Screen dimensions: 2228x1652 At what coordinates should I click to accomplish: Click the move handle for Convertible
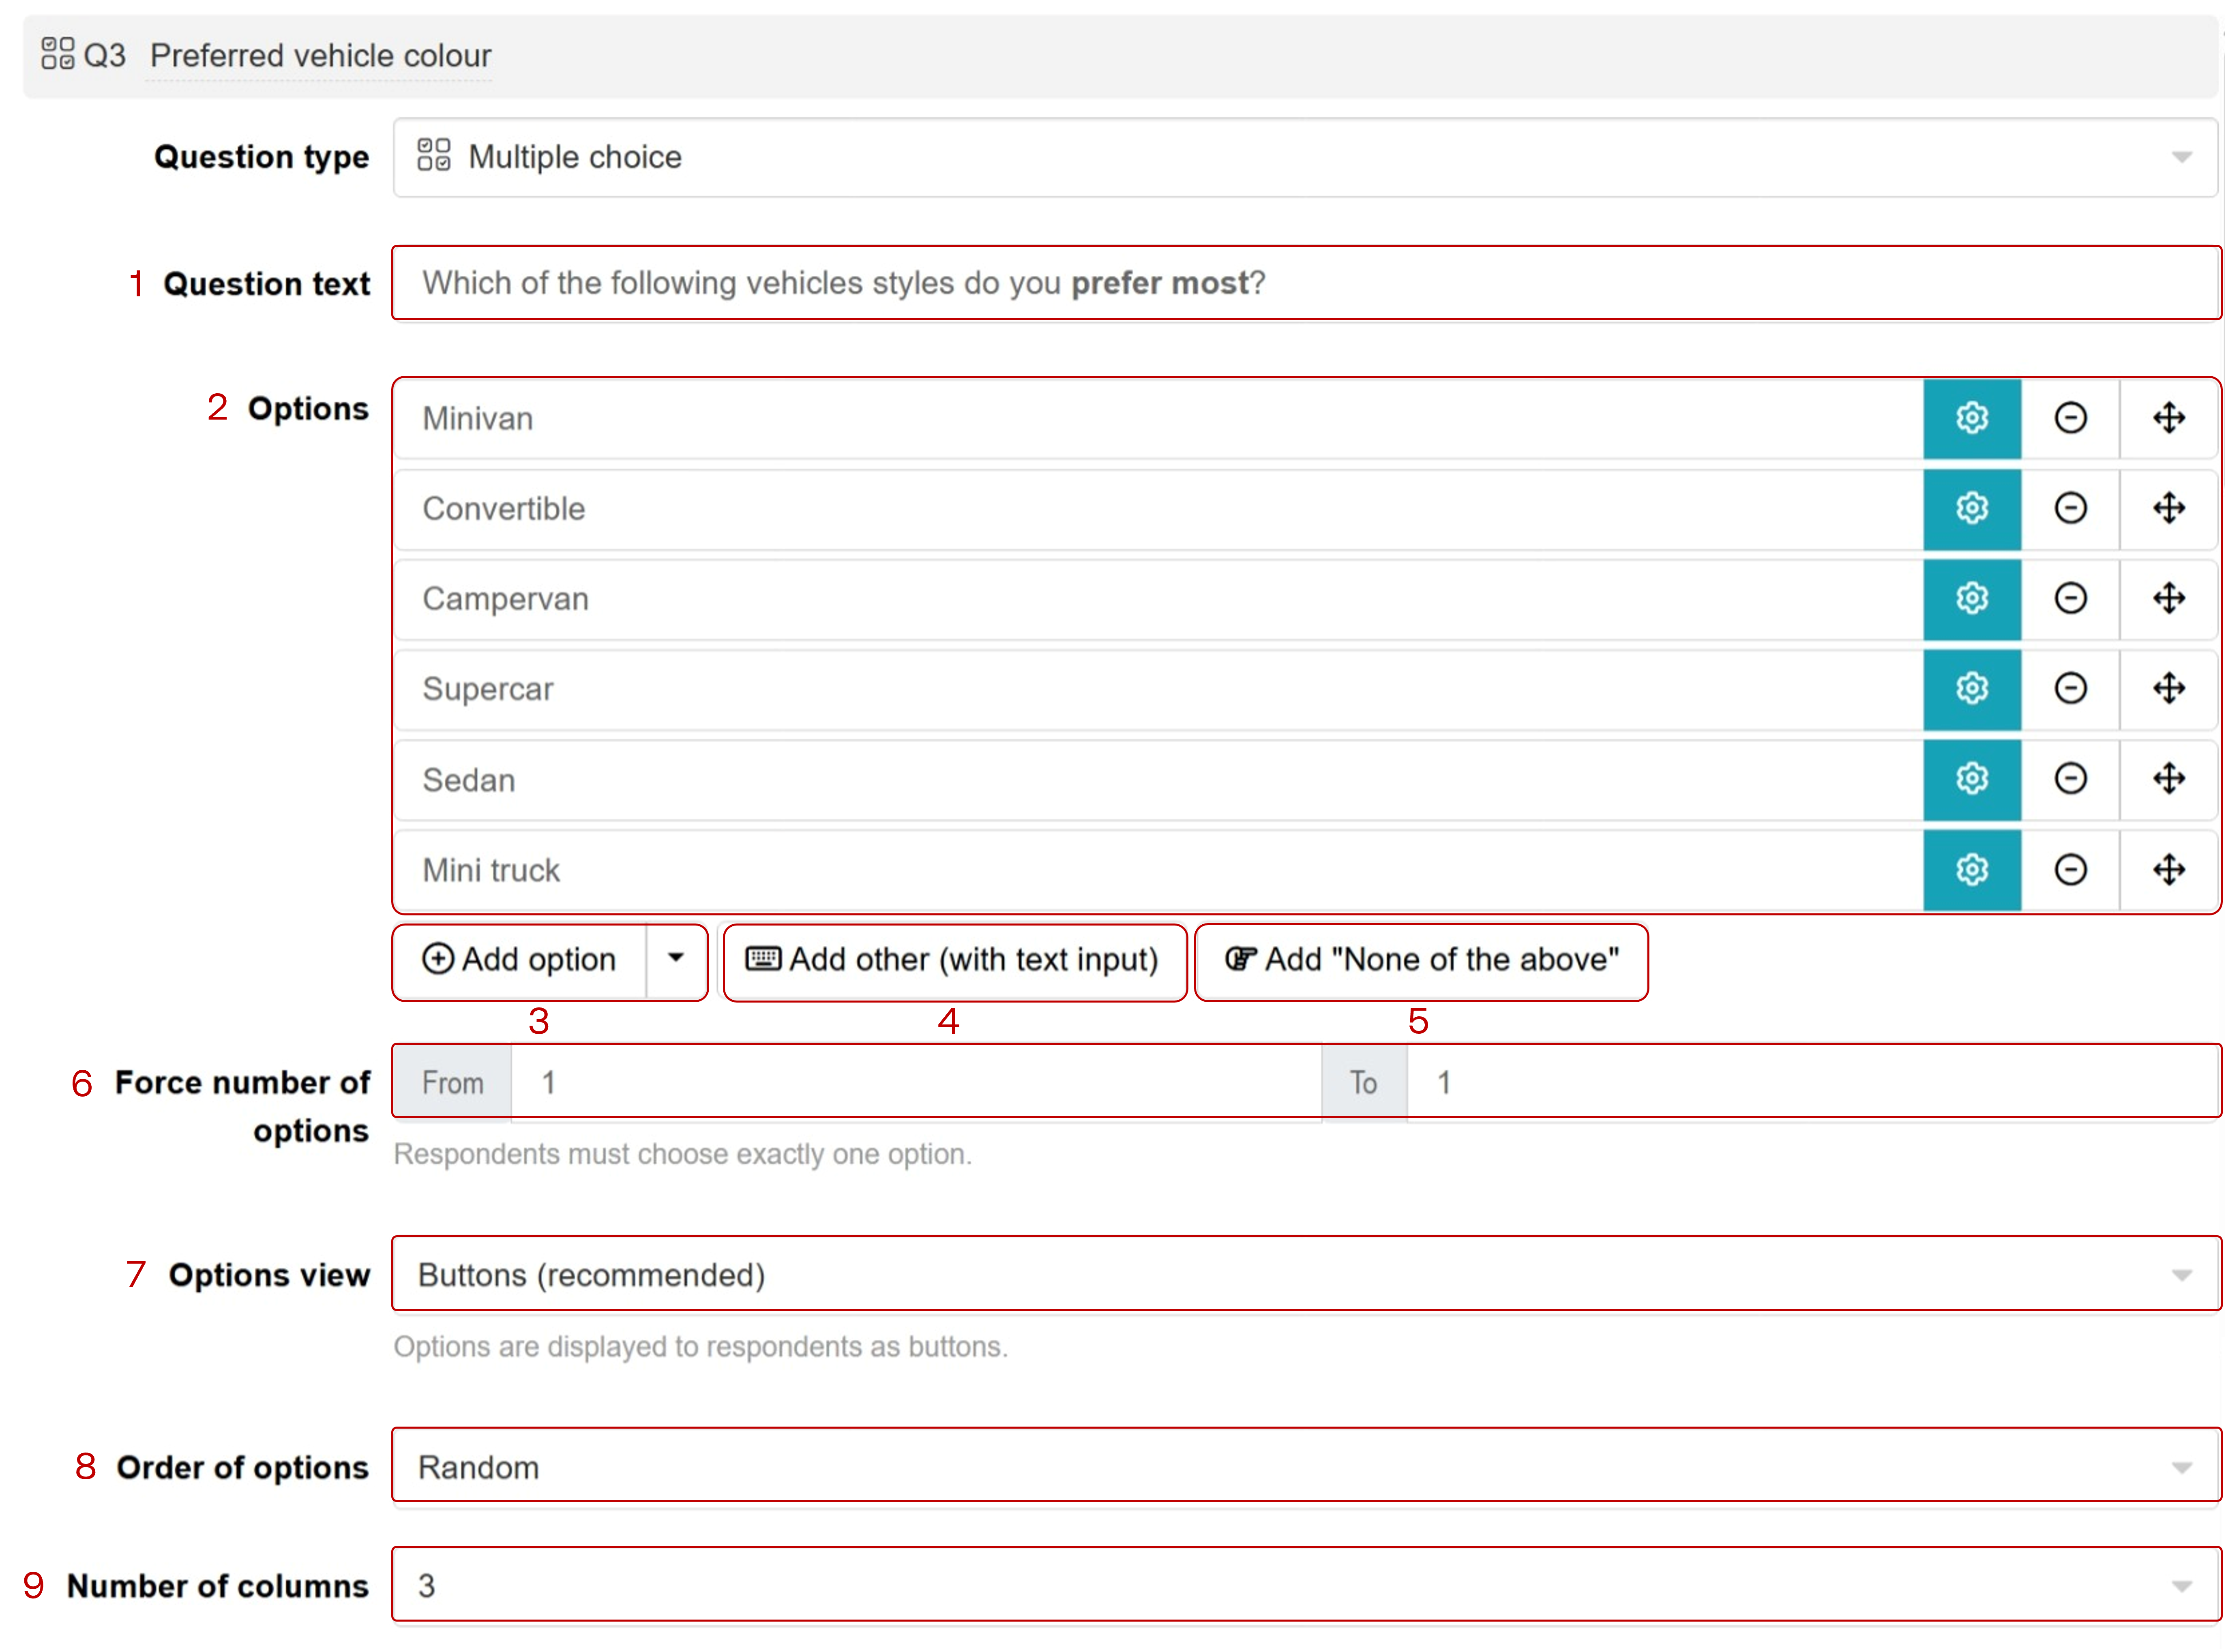(x=2168, y=508)
